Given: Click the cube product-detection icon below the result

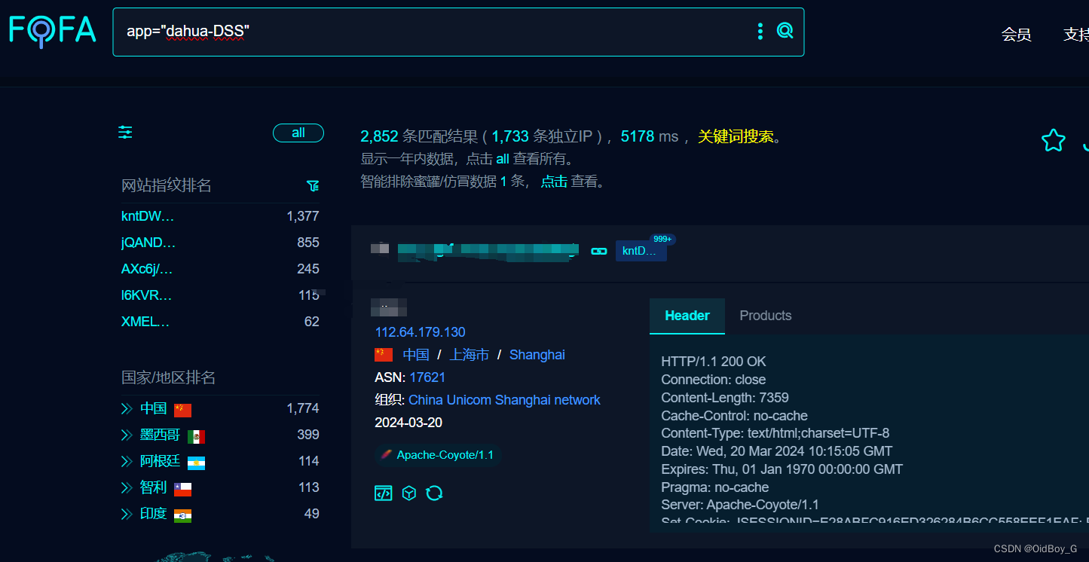Looking at the screenshot, I should tap(408, 493).
